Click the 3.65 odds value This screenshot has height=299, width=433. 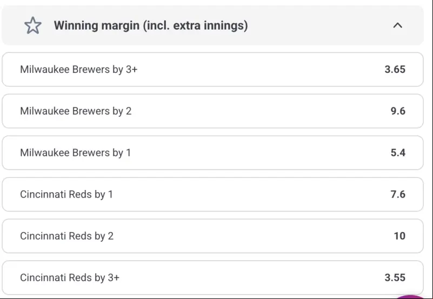(x=395, y=70)
